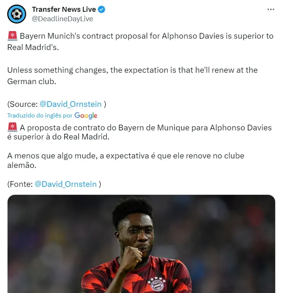Viewport: 282px width, 293px height.
Task: Click the paragraph starting A menos que algo mude
Action: [126, 160]
